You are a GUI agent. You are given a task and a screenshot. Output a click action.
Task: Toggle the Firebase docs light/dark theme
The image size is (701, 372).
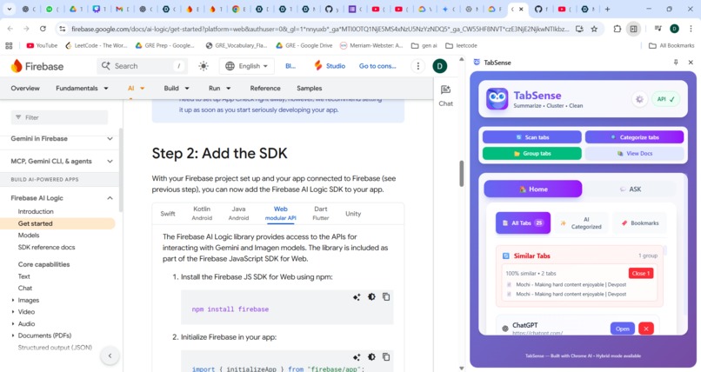204,66
